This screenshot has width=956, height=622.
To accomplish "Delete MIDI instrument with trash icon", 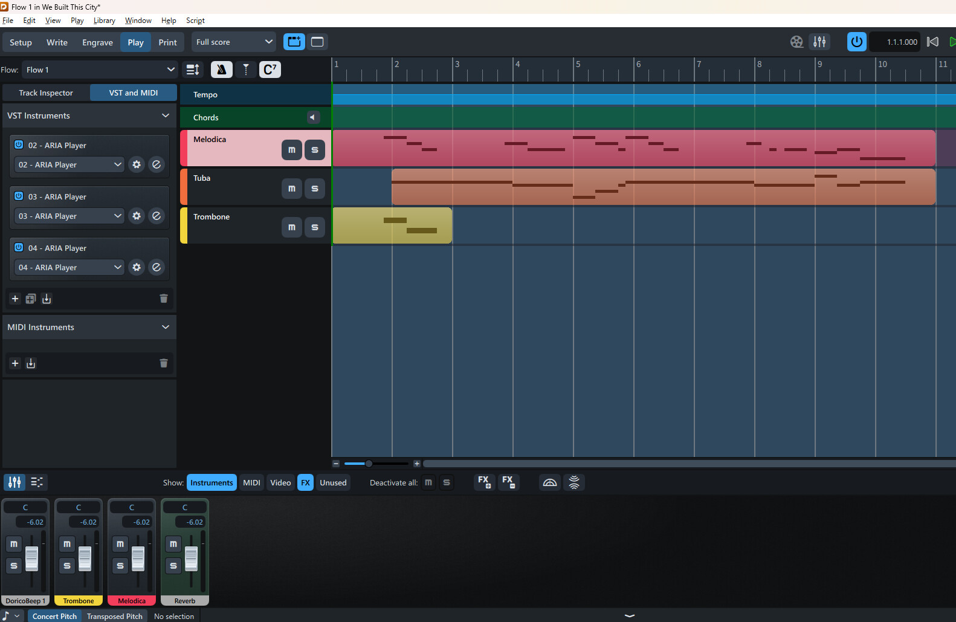I will pyautogui.click(x=163, y=363).
